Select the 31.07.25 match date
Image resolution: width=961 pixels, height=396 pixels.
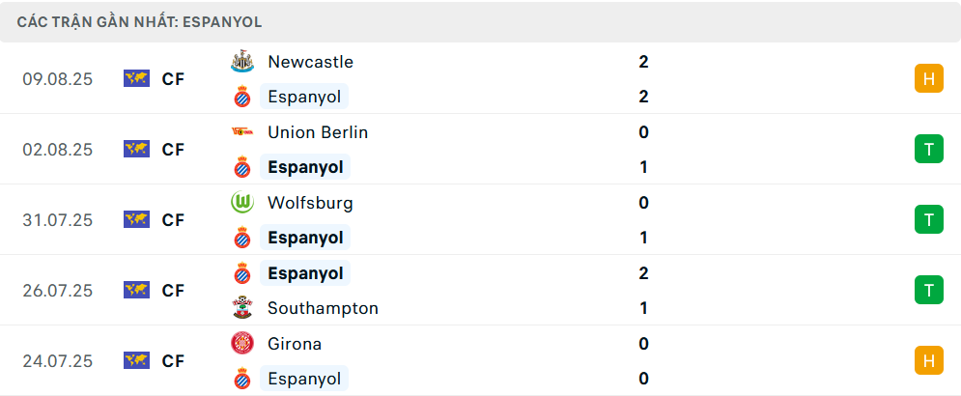click(x=58, y=220)
